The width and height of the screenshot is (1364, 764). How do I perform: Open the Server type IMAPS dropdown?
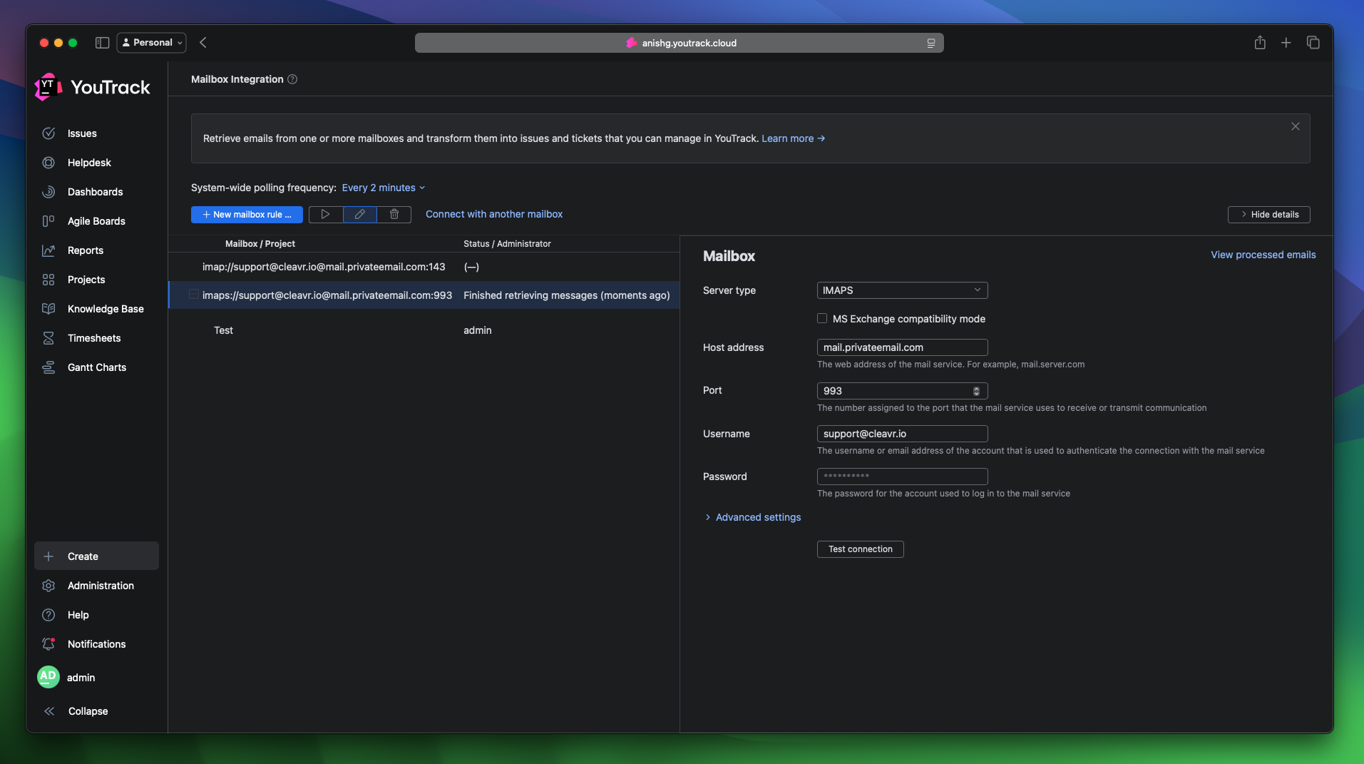(901, 290)
